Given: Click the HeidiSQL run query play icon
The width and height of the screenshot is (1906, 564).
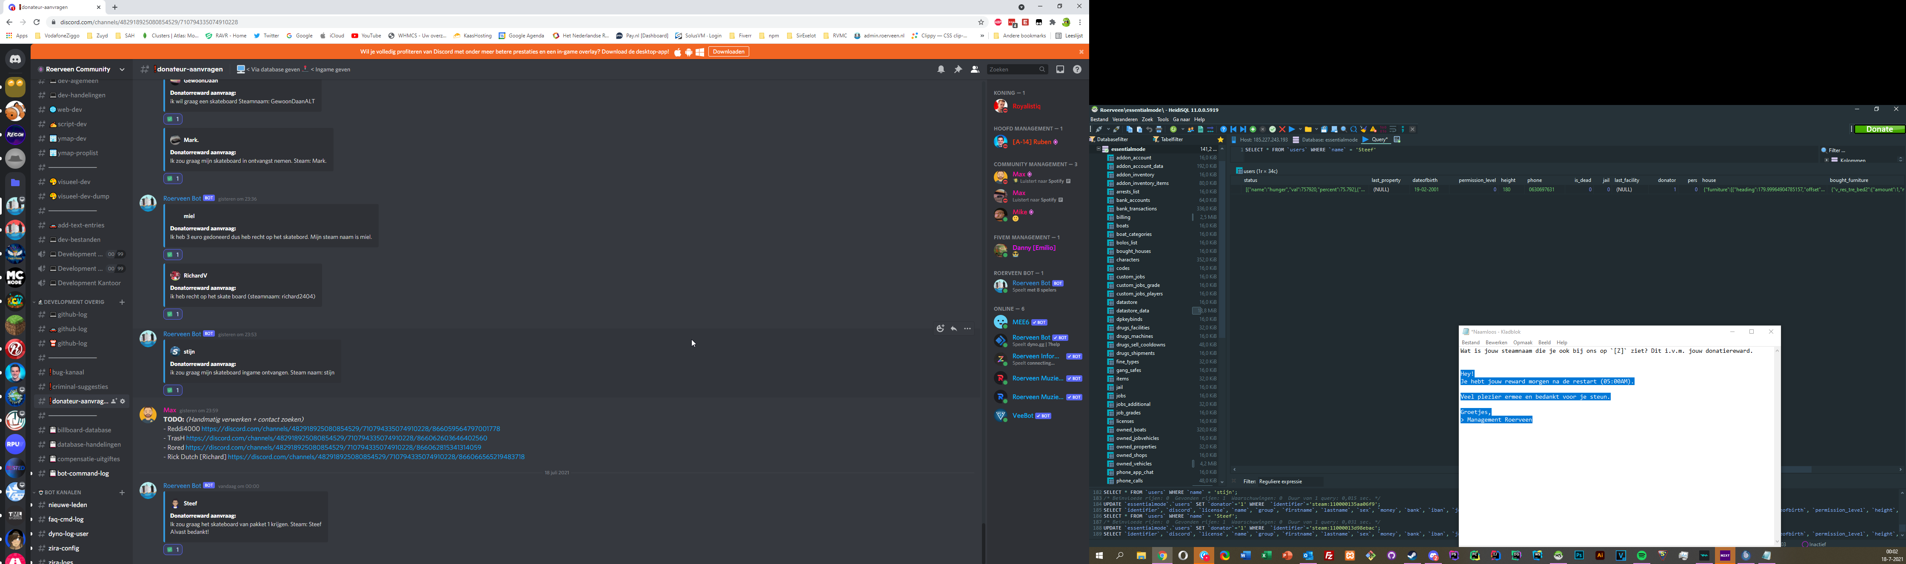Looking at the screenshot, I should (1291, 129).
